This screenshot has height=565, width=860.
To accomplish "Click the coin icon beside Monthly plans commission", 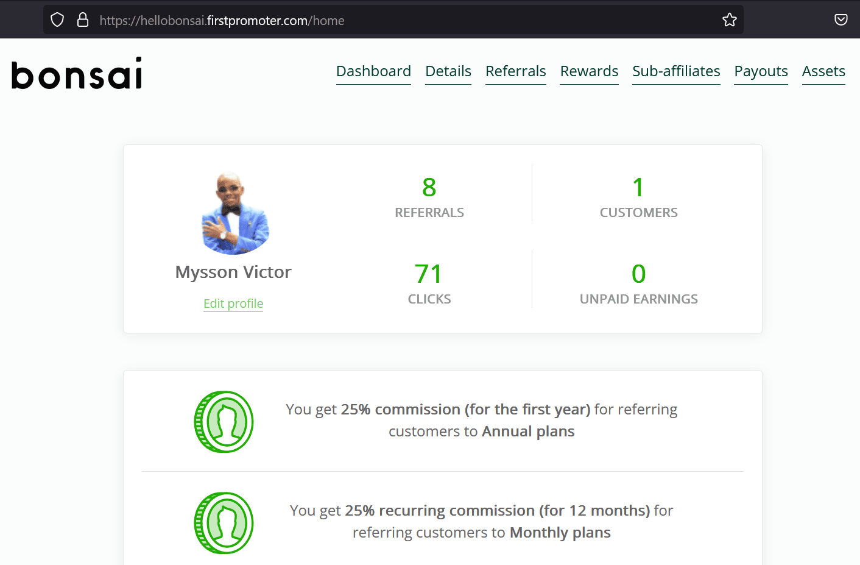I will [x=224, y=523].
